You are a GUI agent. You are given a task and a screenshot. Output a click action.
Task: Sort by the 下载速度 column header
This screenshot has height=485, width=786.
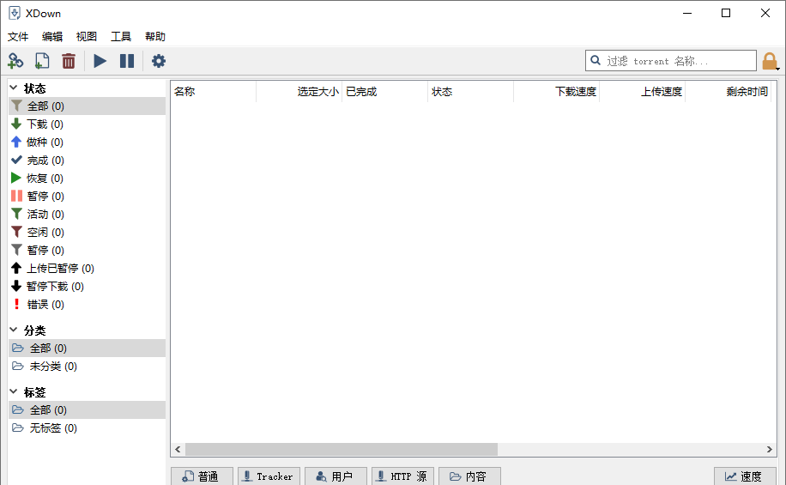click(556, 92)
